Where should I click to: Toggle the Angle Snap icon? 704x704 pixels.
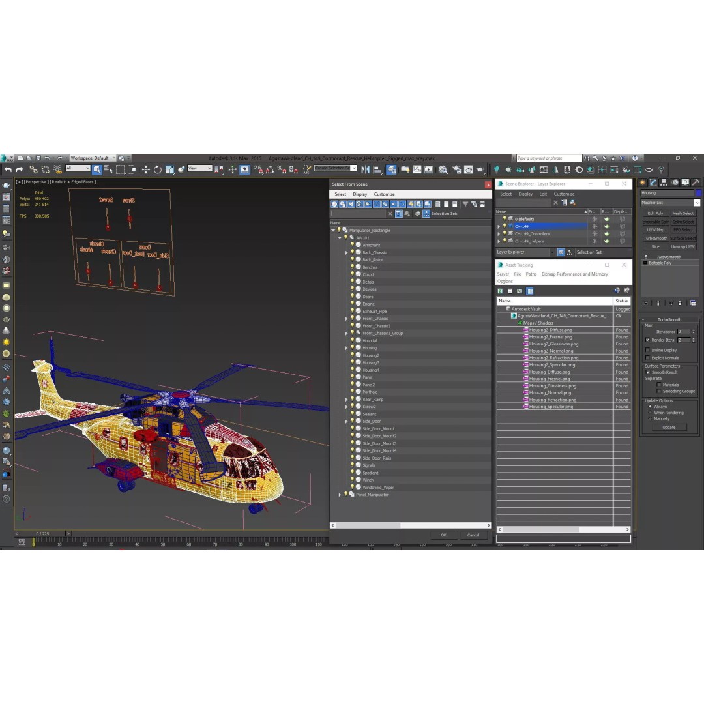pyautogui.click(x=270, y=169)
